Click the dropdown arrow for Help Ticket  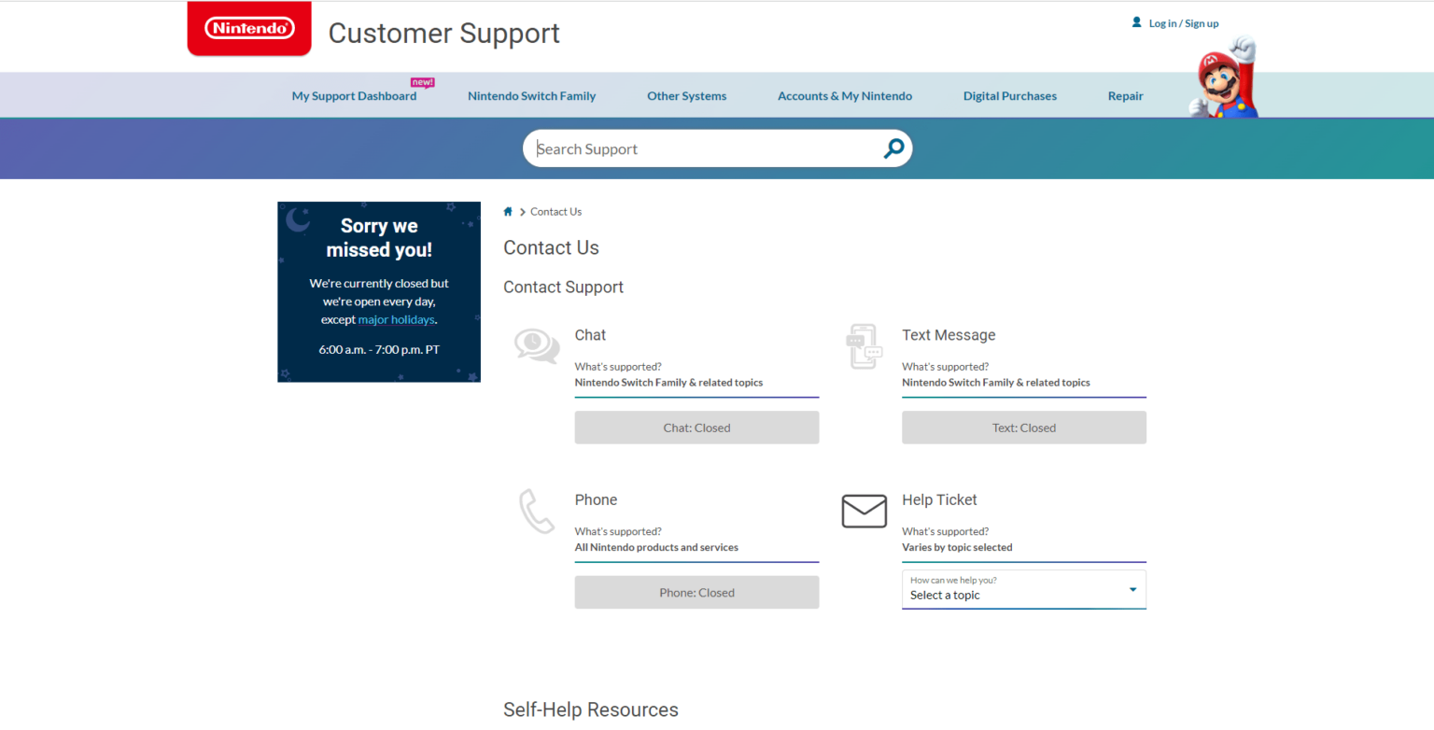coord(1132,589)
